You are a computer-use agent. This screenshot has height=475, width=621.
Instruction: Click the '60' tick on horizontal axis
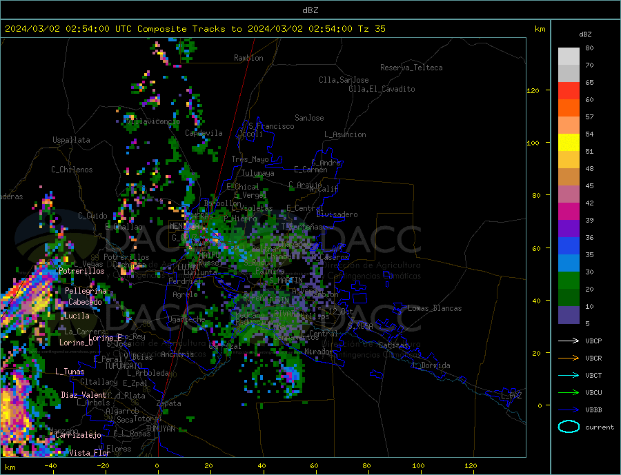click(x=314, y=466)
